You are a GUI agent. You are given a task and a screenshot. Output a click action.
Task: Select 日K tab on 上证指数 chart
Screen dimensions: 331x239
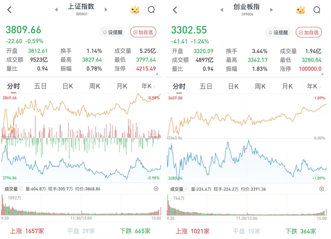coord(68,86)
